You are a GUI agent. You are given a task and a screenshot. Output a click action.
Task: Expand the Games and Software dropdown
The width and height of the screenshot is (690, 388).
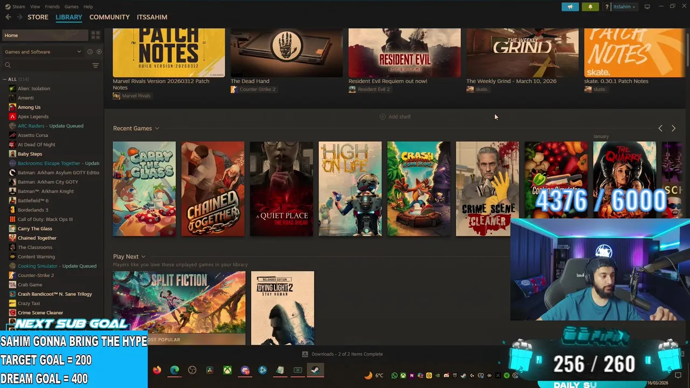(43, 52)
